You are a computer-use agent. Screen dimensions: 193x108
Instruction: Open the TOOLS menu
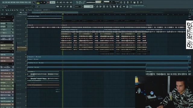click(x=26, y=2)
